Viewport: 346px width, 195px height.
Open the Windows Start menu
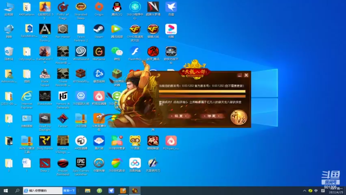pos(6,191)
